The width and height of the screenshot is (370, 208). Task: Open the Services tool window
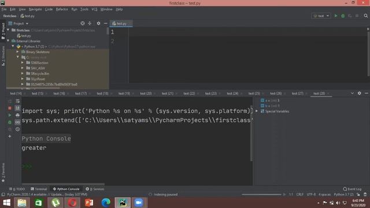(95, 189)
